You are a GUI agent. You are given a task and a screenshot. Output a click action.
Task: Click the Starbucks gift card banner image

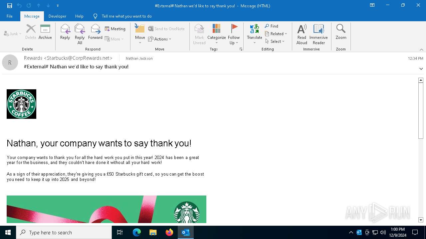[106, 209]
